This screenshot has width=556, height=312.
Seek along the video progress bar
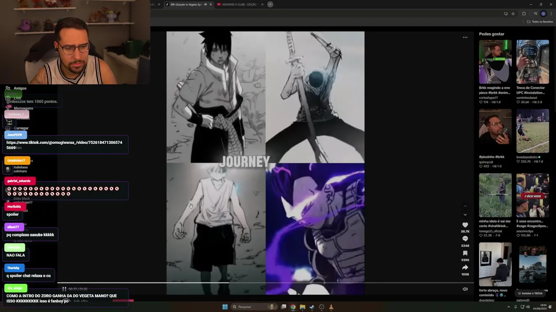(x=265, y=283)
